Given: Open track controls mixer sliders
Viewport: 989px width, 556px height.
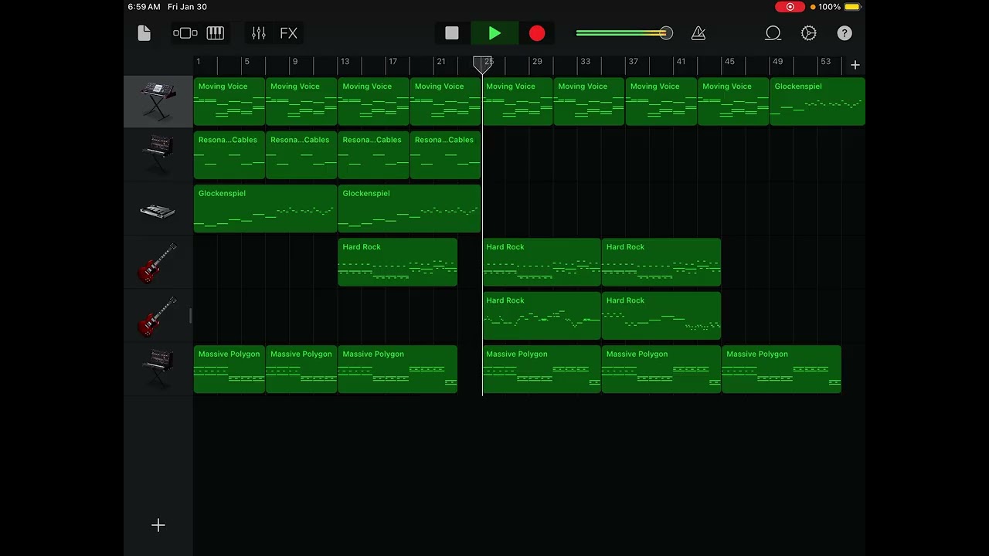Looking at the screenshot, I should point(259,33).
